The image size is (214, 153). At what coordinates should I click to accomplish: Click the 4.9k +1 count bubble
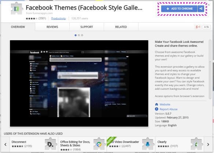click(x=206, y=27)
